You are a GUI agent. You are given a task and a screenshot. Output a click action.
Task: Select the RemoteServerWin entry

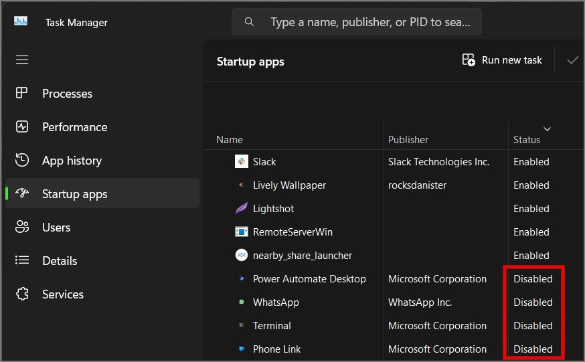coord(292,232)
